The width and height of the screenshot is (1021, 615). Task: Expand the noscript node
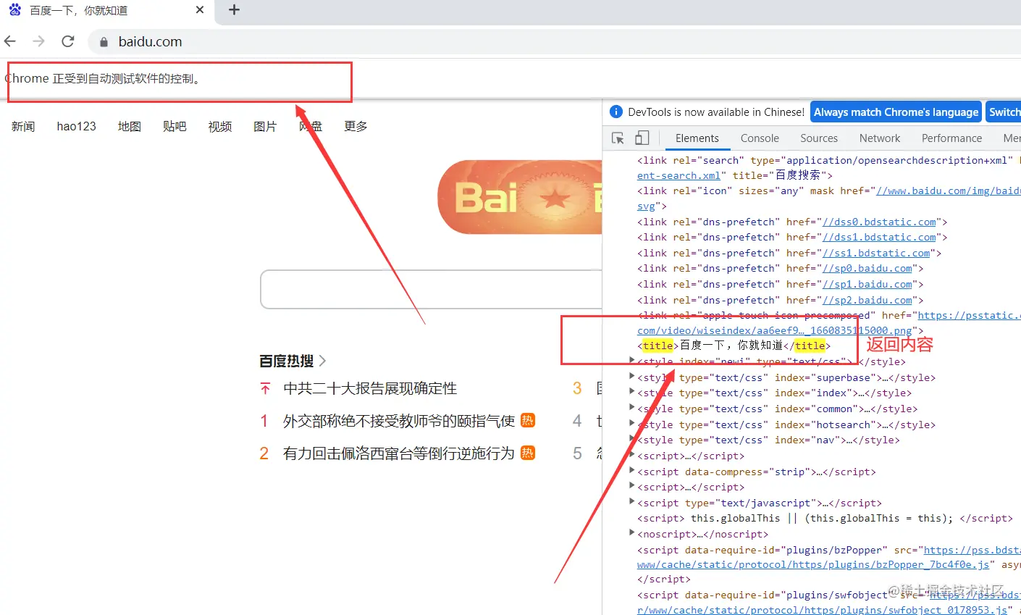(632, 533)
